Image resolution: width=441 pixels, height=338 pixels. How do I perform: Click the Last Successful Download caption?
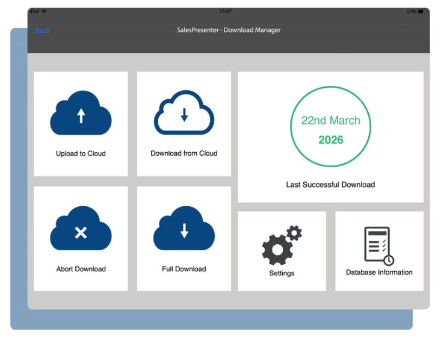(x=330, y=185)
